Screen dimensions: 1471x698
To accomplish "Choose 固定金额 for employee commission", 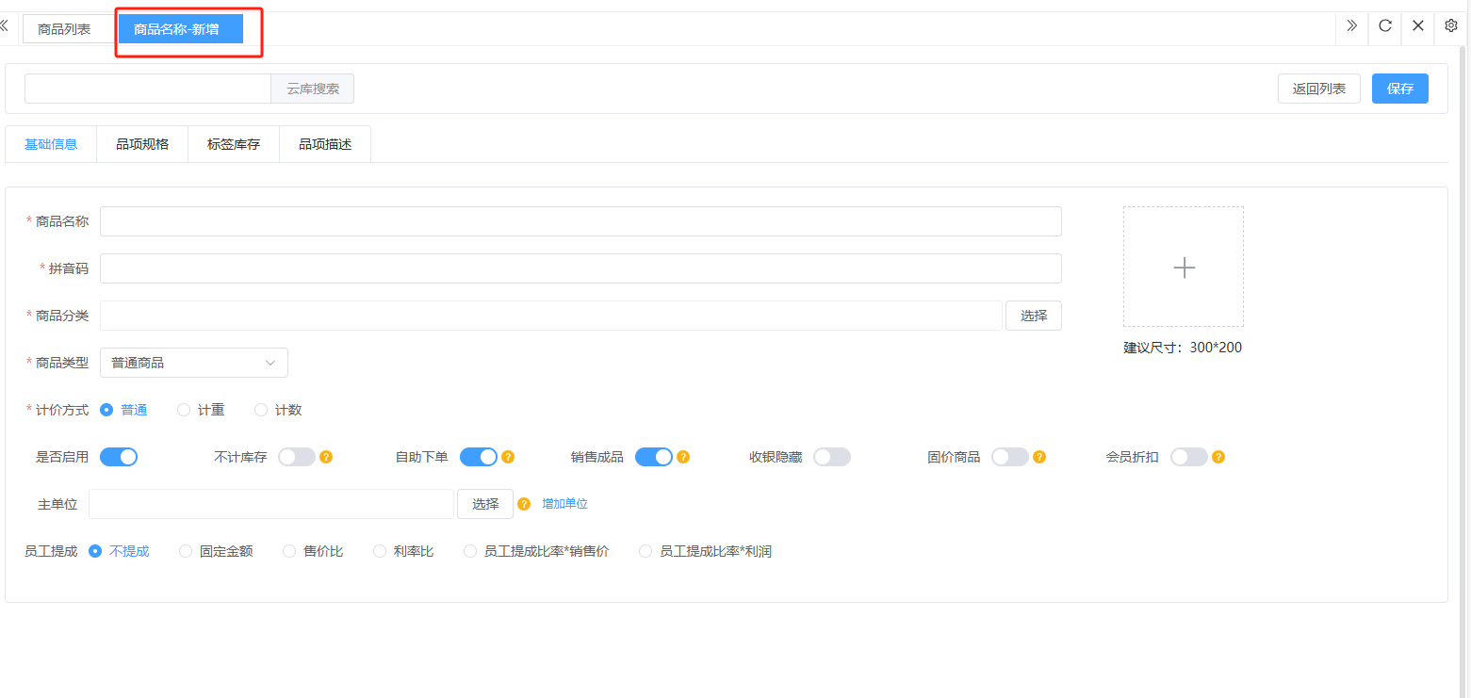I will (186, 551).
